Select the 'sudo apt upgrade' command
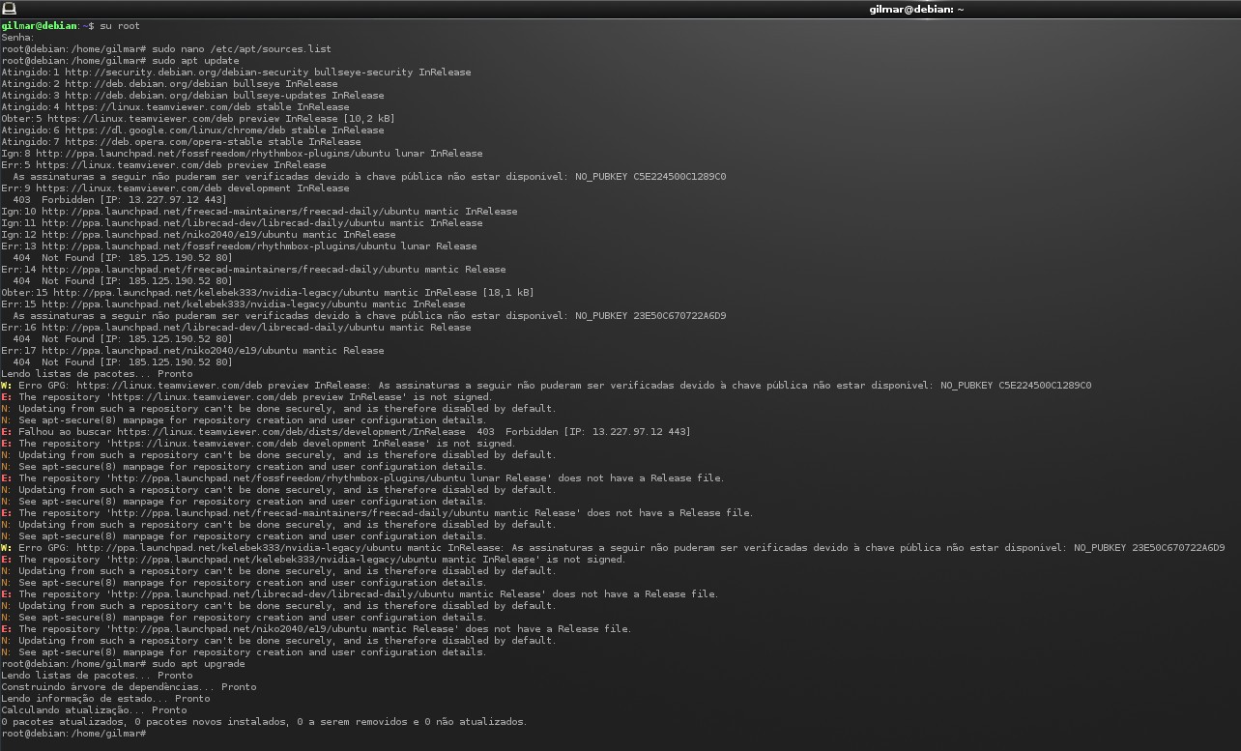Viewport: 1241px width, 751px height. coord(198,663)
